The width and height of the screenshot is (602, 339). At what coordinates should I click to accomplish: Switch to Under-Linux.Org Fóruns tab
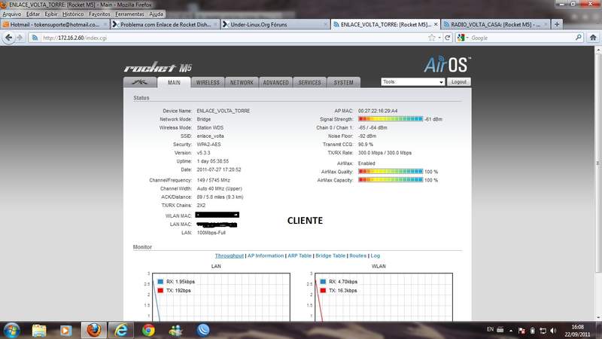[275, 24]
